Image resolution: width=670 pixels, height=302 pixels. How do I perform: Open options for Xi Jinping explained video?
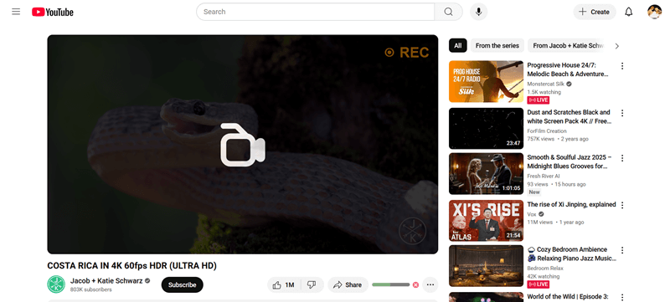coord(622,205)
